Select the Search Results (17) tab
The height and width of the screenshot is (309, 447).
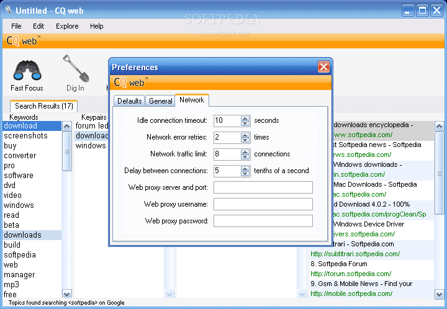(44, 106)
